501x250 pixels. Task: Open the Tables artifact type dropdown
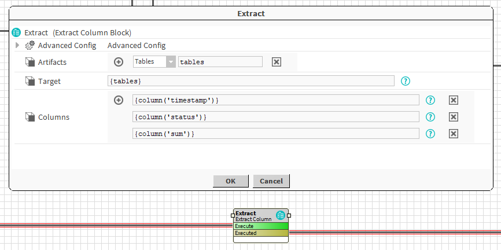coord(171,62)
